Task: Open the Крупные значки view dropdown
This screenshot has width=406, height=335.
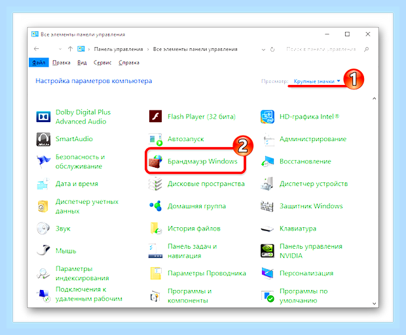Action: (x=317, y=82)
